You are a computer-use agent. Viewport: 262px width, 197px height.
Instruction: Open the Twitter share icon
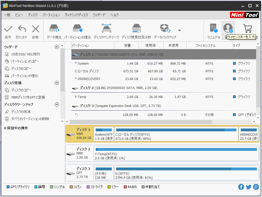[248, 187]
